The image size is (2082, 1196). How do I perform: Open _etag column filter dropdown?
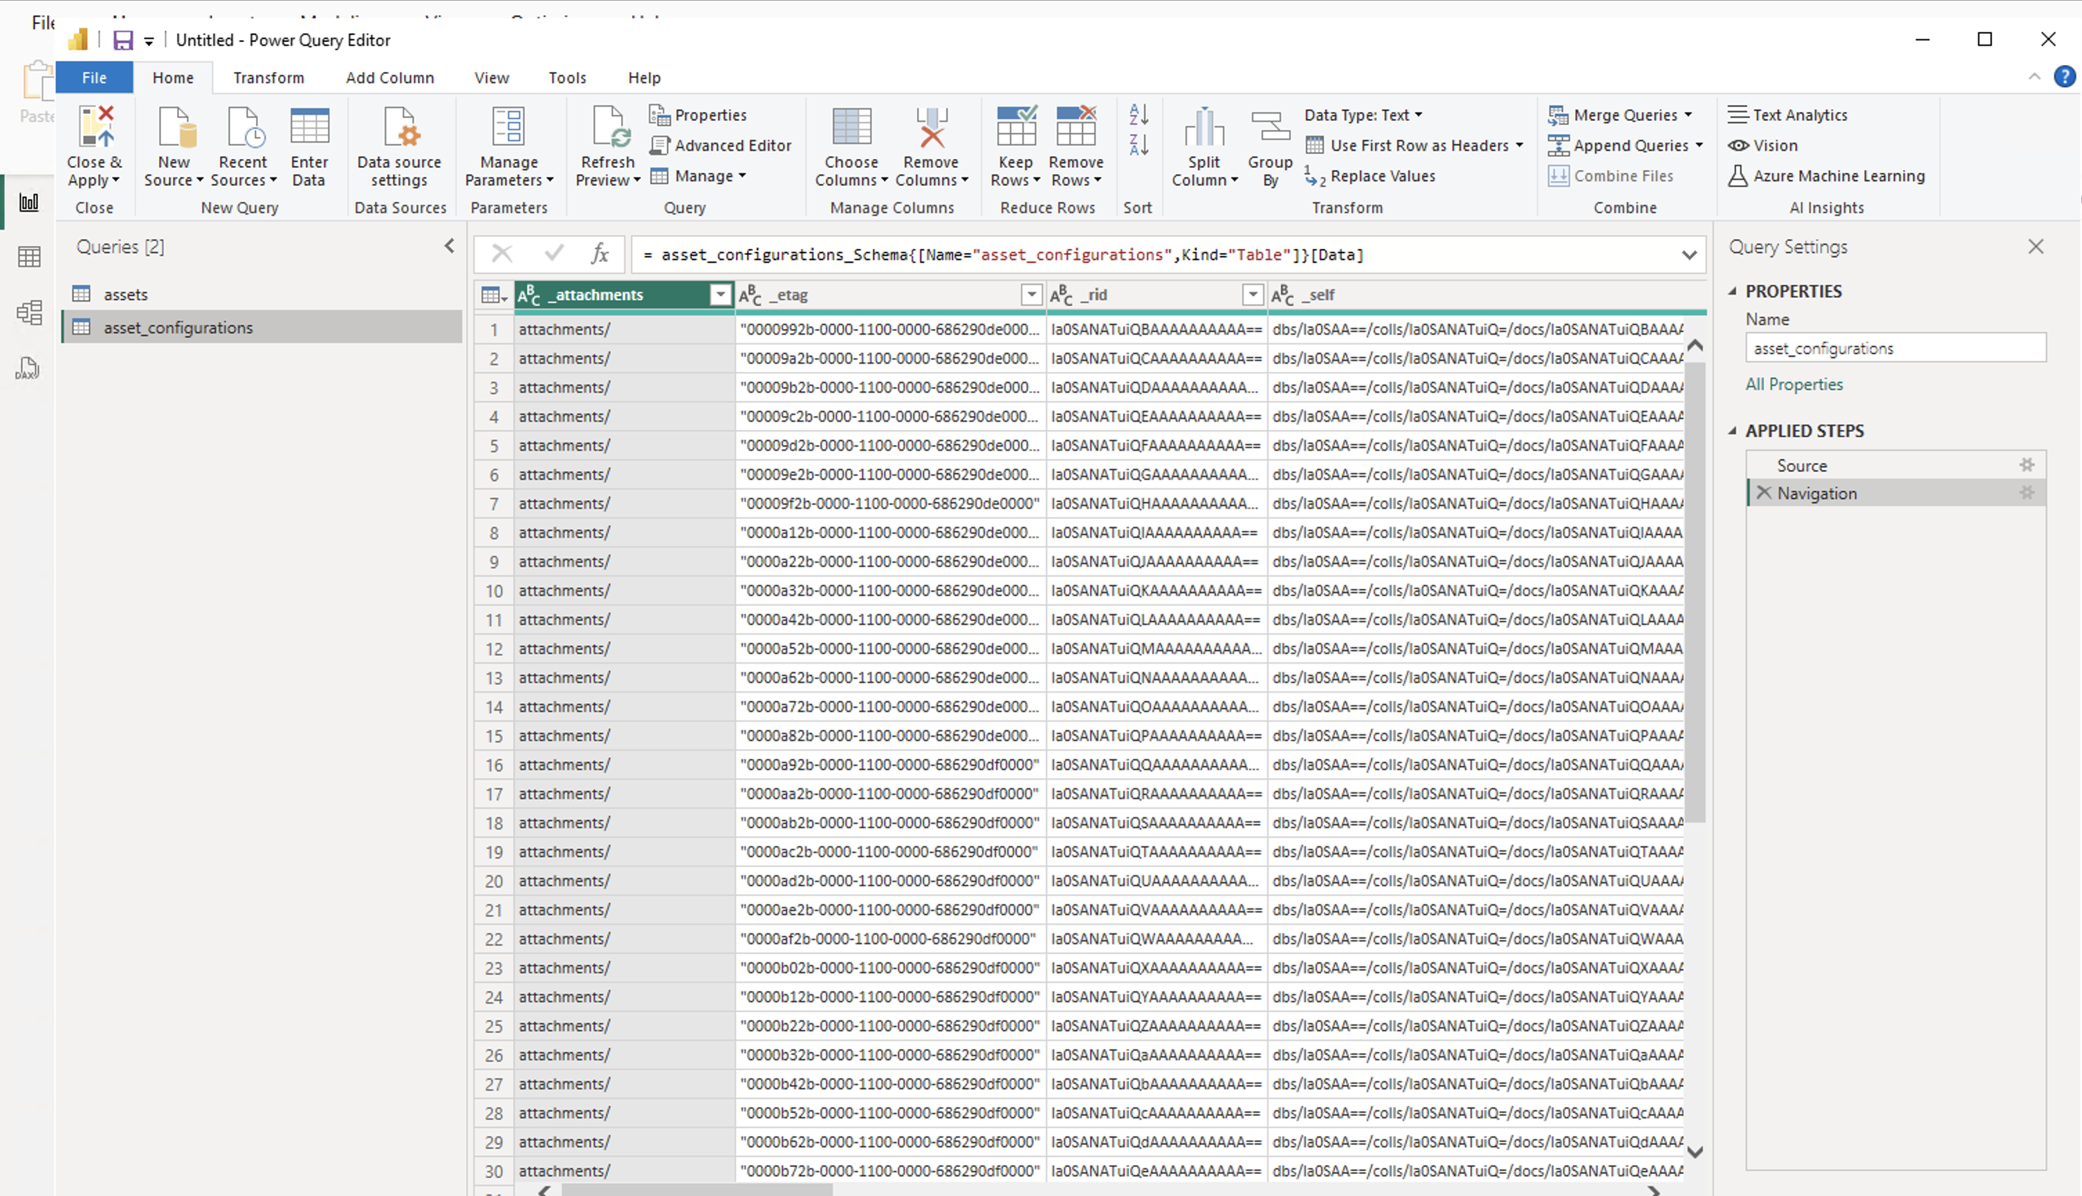pos(1031,295)
